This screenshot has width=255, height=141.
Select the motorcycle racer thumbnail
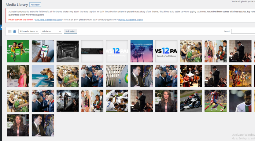191,101
